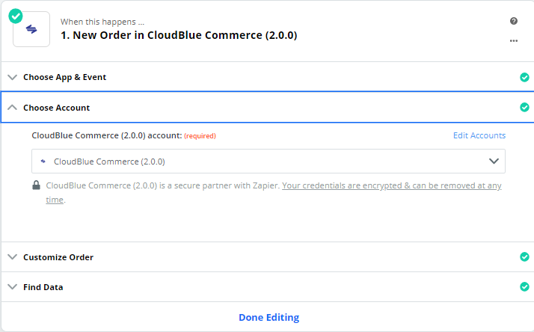This screenshot has height=332, width=534.
Task: Click Done Editing
Action: 268,317
